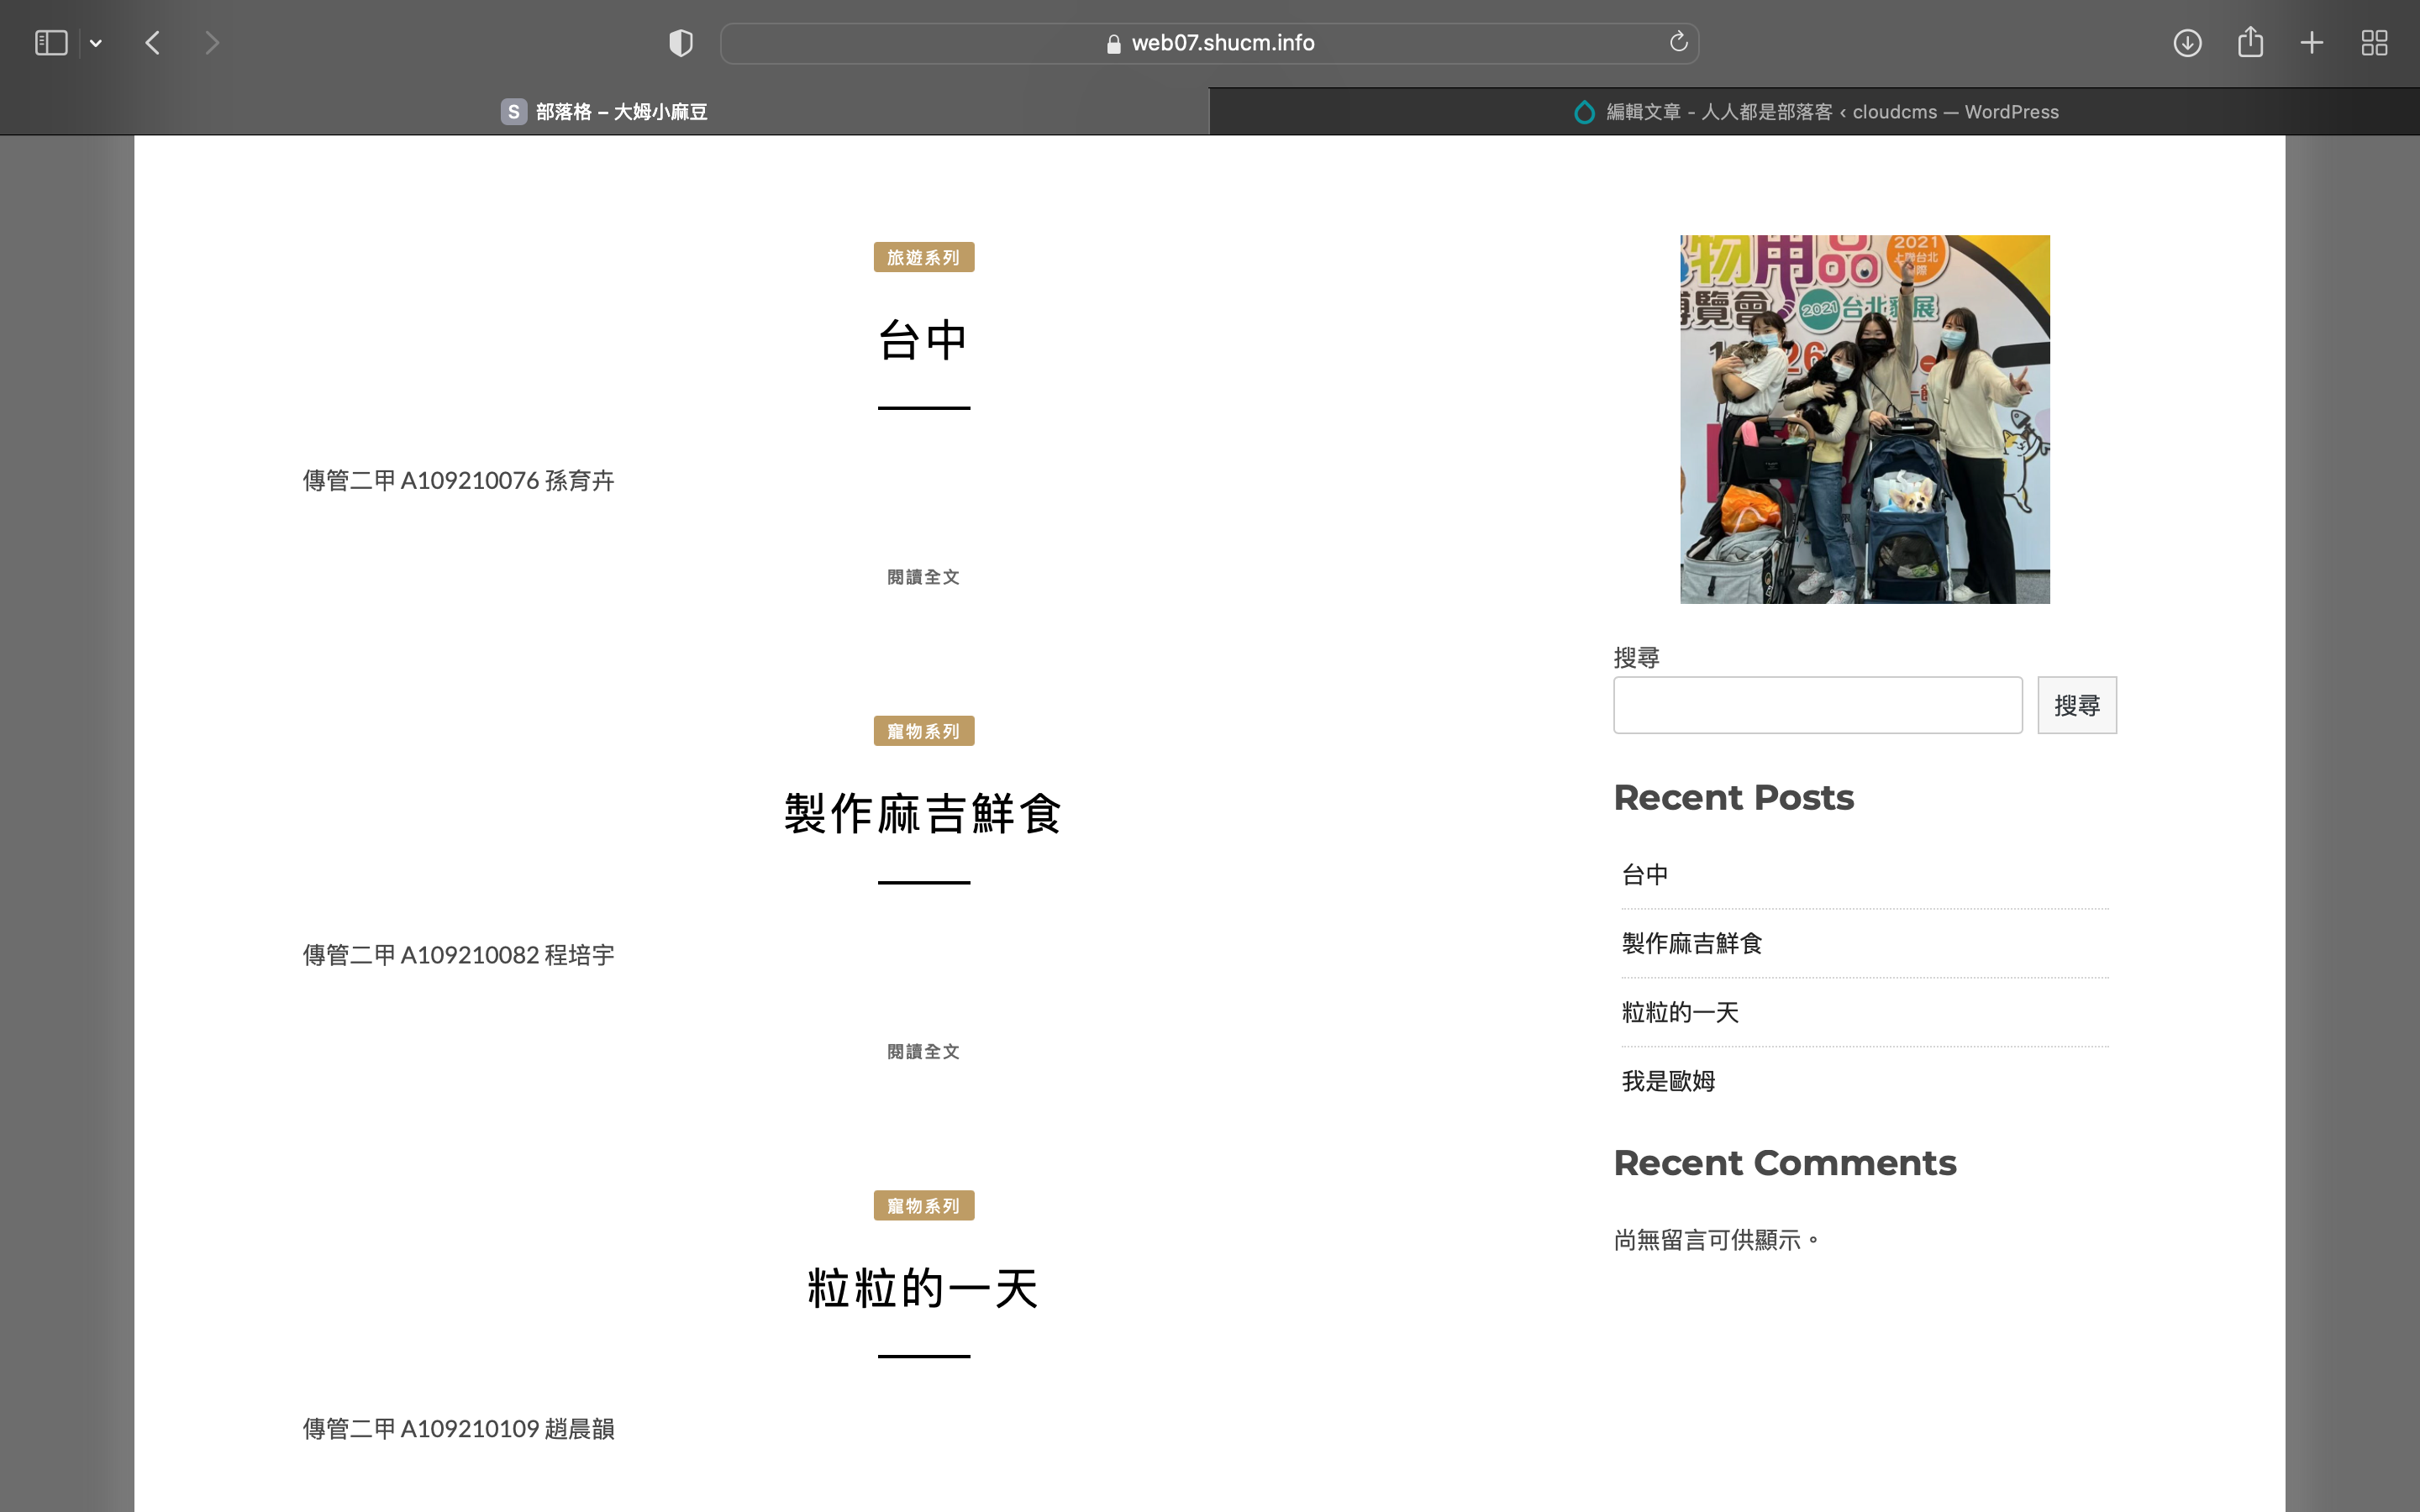Reload page with the refresh icon

tap(1678, 42)
